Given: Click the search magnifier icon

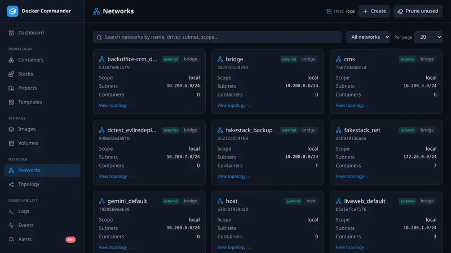Looking at the screenshot, I should pos(99,37).
